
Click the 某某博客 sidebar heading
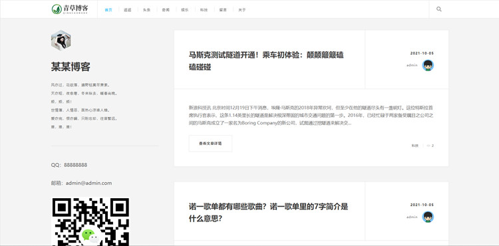pyautogui.click(x=71, y=66)
